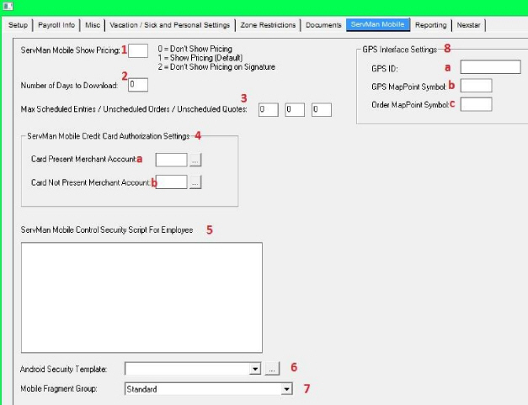The image size is (528, 405).
Task: Click the GPS Interface Settings group label
Action: point(399,50)
